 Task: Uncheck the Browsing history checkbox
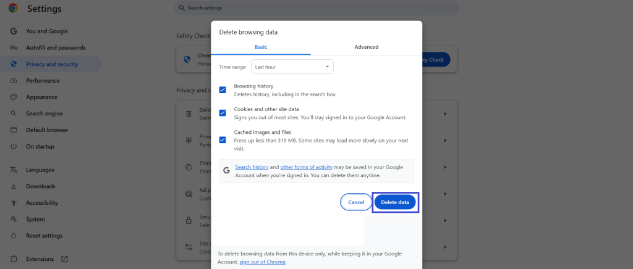(223, 90)
